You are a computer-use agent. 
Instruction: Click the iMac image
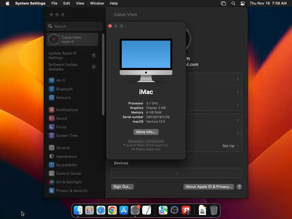[x=146, y=60]
